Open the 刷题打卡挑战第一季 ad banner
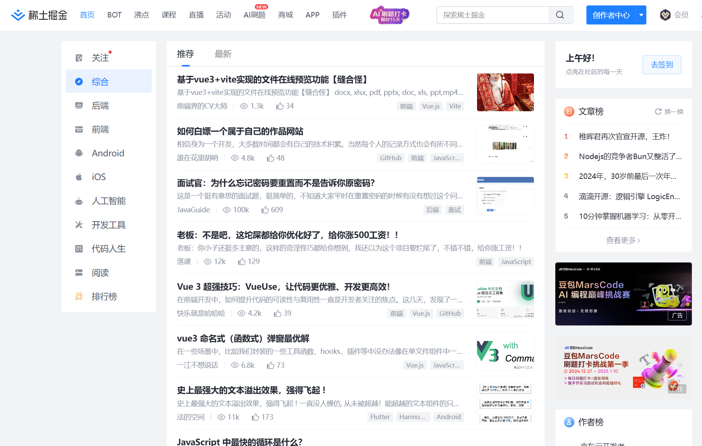 pos(623,367)
